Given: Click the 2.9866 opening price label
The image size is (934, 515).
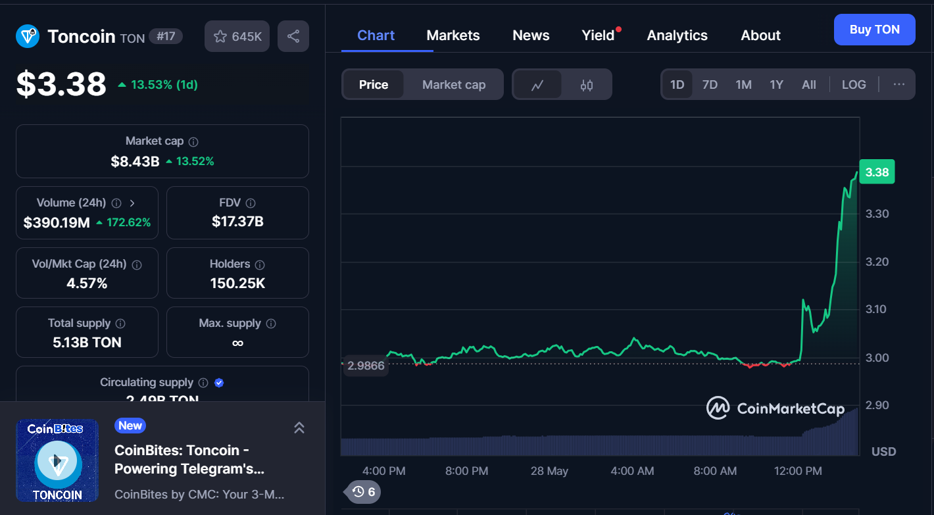Looking at the screenshot, I should click(x=366, y=366).
